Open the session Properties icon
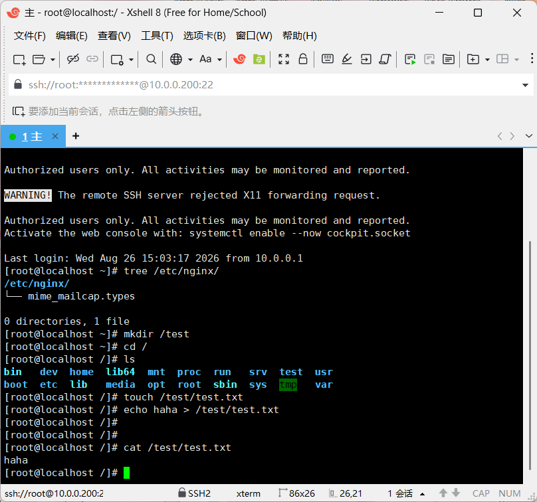537x502 pixels. pyautogui.click(x=117, y=60)
